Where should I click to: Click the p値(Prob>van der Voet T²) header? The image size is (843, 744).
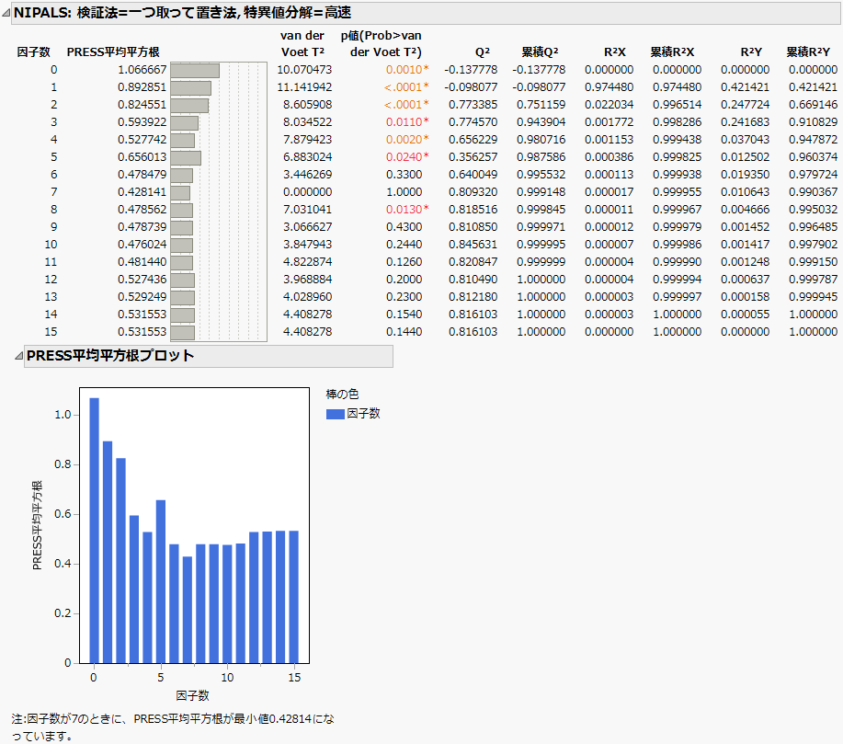coord(382,44)
